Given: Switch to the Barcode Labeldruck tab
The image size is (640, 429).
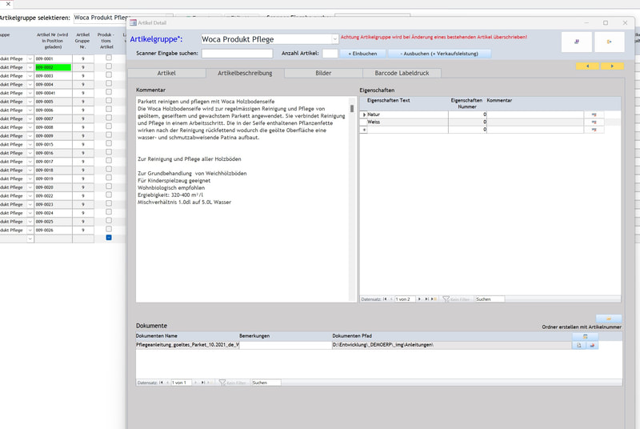Looking at the screenshot, I should [402, 73].
